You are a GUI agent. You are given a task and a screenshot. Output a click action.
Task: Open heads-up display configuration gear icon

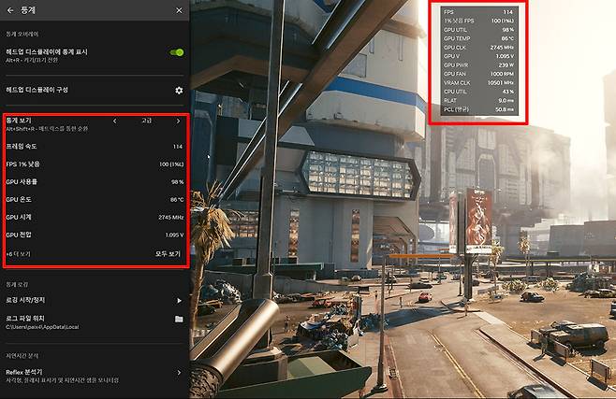click(179, 91)
